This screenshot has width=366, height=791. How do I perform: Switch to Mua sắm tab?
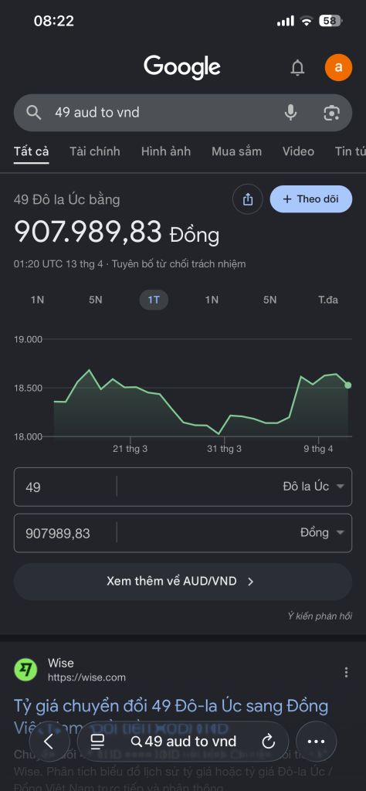[236, 151]
